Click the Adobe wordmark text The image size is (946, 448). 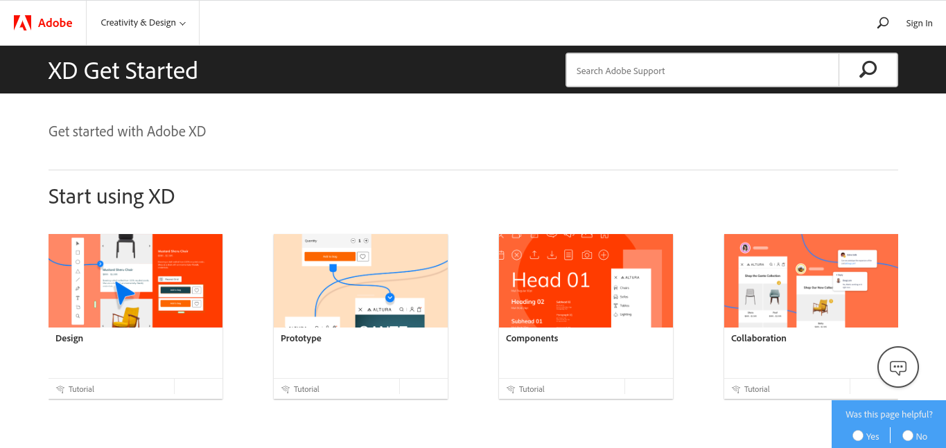55,23
